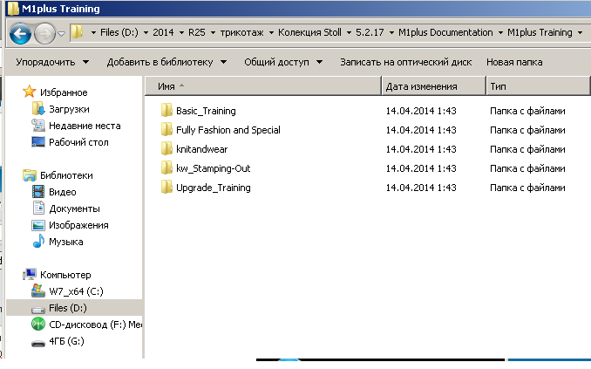This screenshot has height=369, width=591.
Task: Click the folder icon in address bar
Action: point(78,31)
